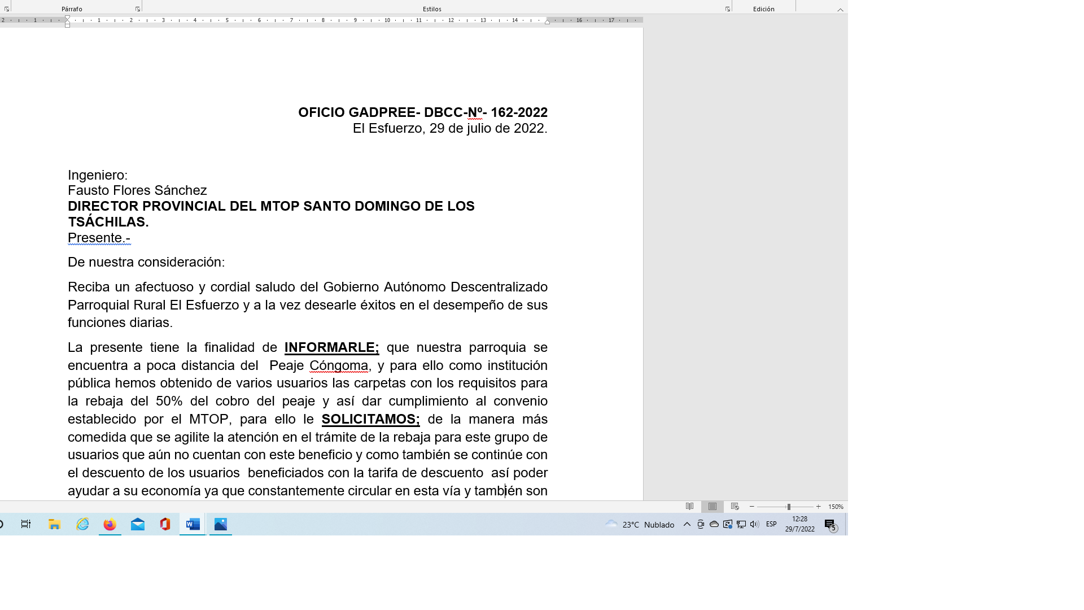Switch to Read Mode view
1084x610 pixels.
(x=689, y=507)
